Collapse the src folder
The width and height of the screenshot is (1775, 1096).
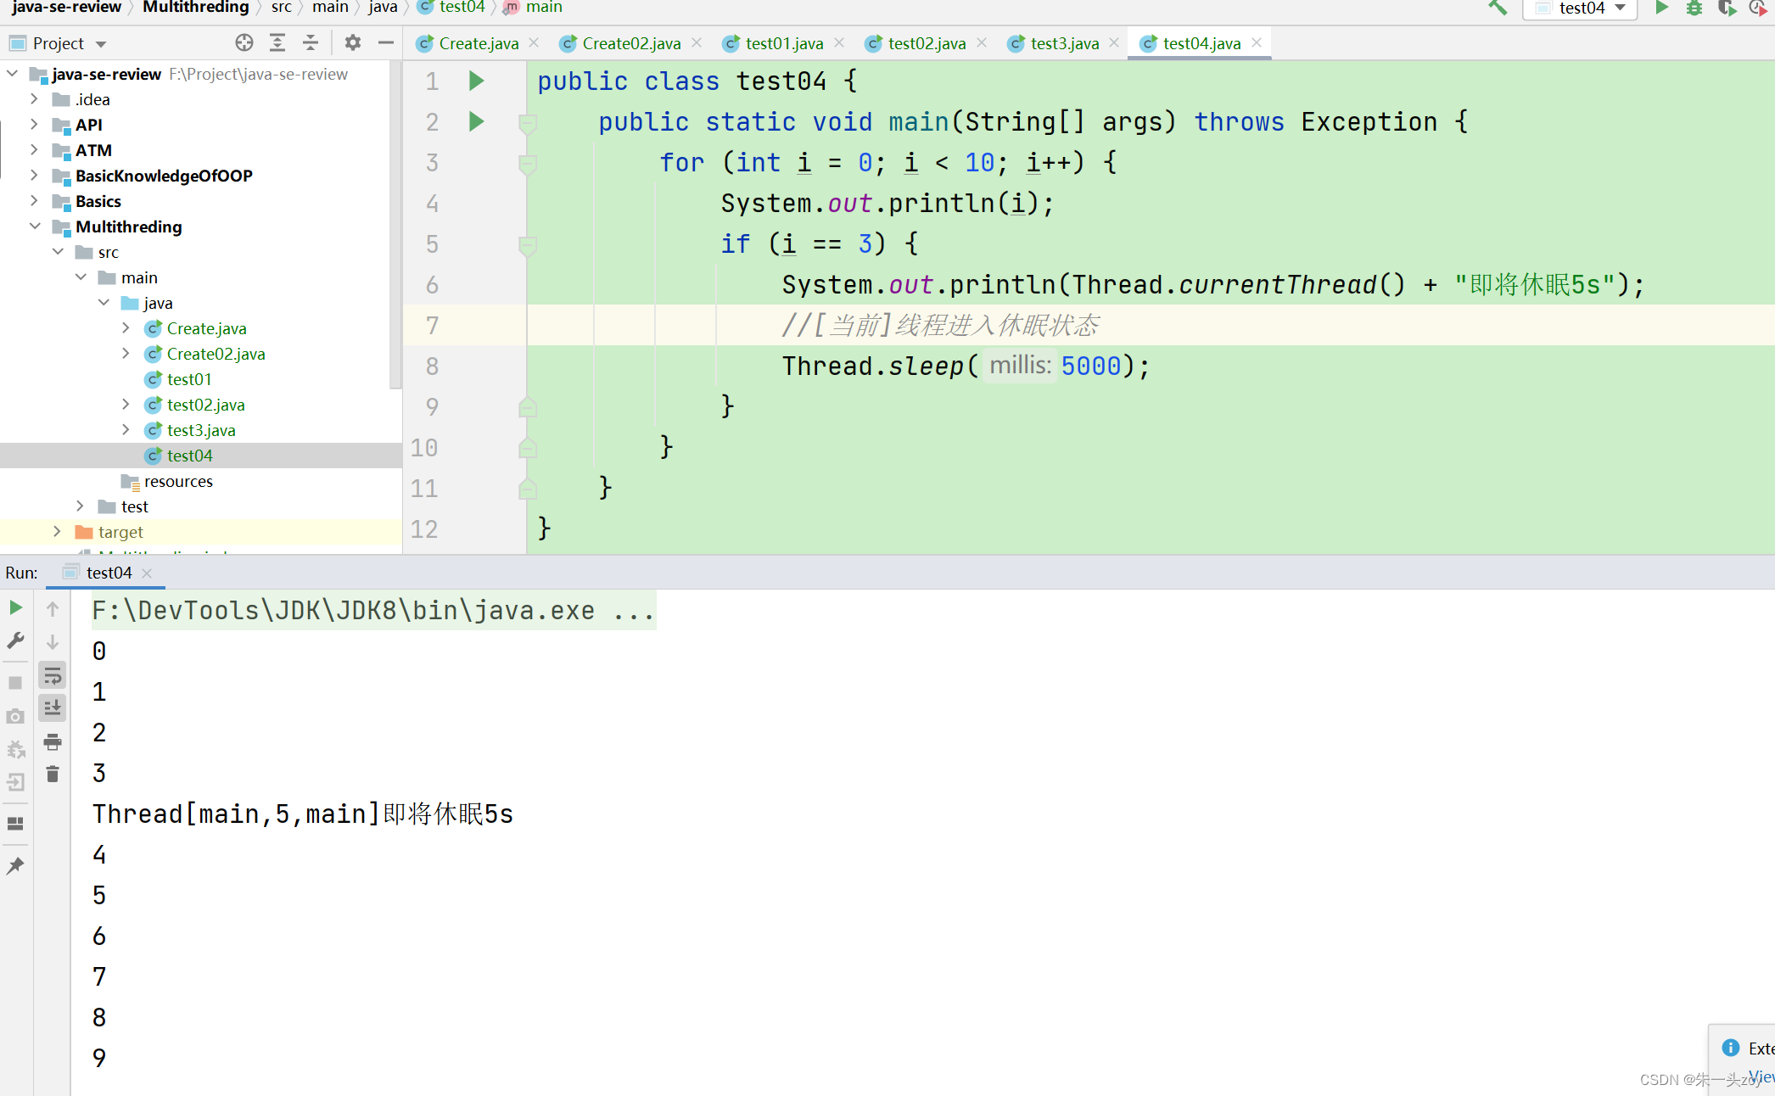(x=58, y=252)
